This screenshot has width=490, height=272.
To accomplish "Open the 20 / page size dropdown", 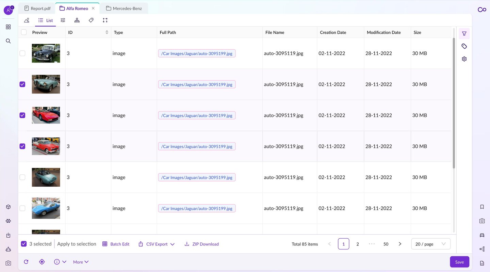I will coord(430,244).
